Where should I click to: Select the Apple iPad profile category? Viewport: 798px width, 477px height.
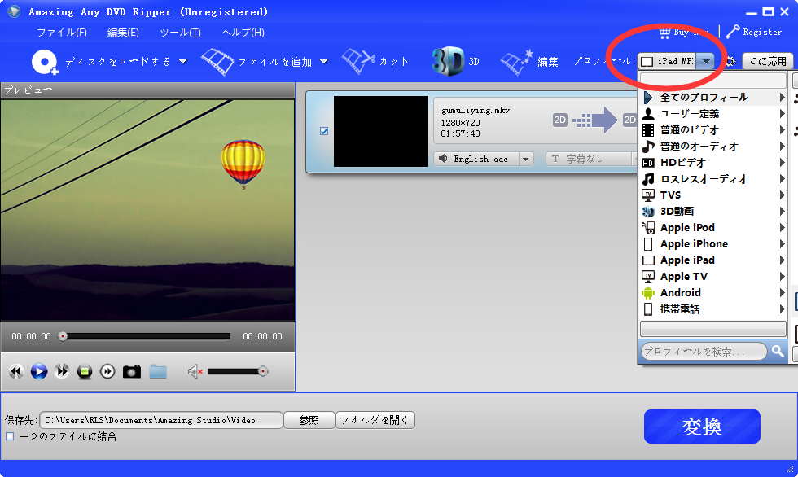point(713,260)
